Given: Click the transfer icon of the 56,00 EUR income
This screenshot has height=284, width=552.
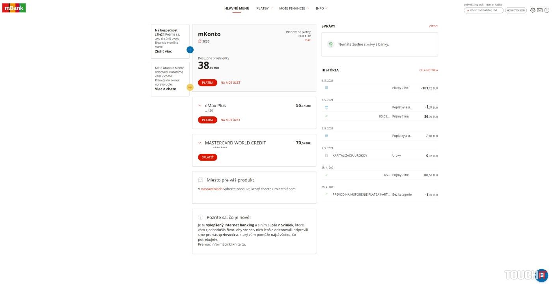Looking at the screenshot, I should point(326,116).
